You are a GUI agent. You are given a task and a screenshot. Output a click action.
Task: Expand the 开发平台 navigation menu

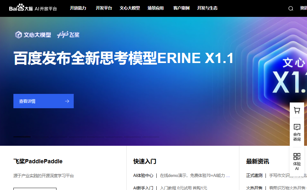pyautogui.click(x=104, y=8)
